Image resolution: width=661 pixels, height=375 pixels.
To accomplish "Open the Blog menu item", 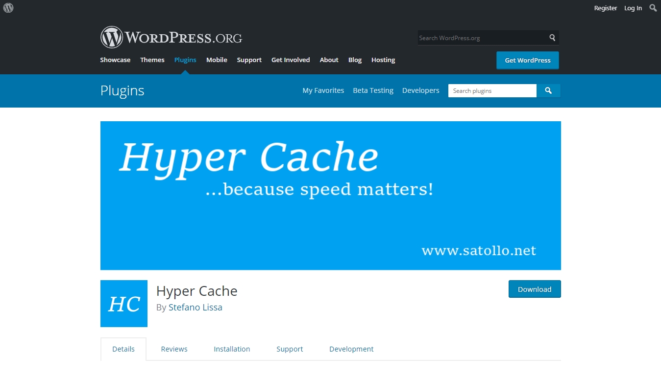I will point(355,60).
